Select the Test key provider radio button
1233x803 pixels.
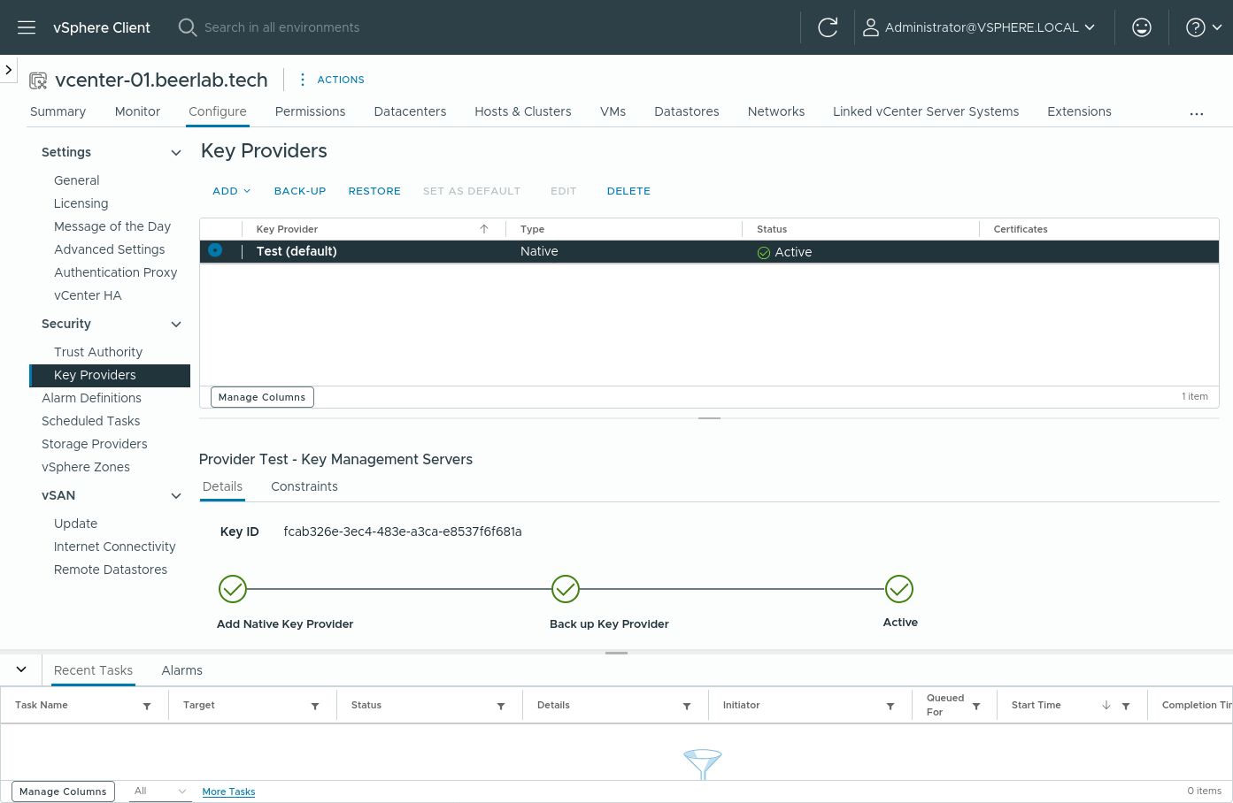pyautogui.click(x=215, y=251)
